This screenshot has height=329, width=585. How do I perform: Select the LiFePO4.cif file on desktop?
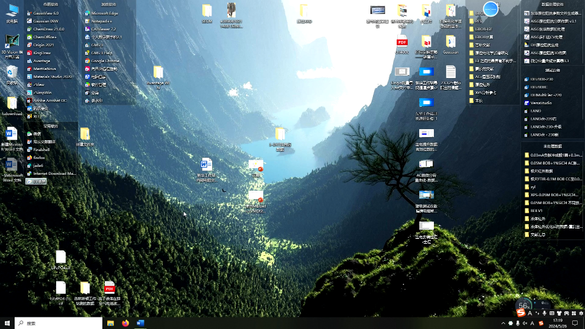pos(60,260)
